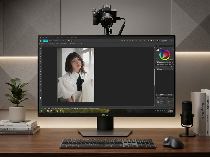The width and height of the screenshot is (210, 157).
Task: Toggle the layer visibility at row's right
Action: [x=173, y=69]
